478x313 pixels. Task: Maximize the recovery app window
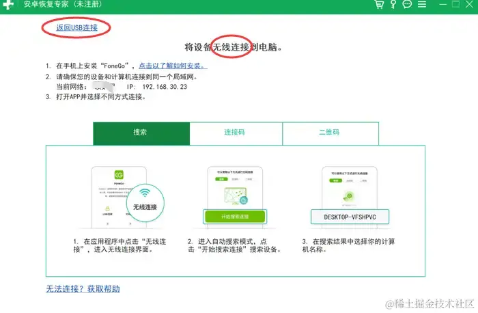coord(455,4)
